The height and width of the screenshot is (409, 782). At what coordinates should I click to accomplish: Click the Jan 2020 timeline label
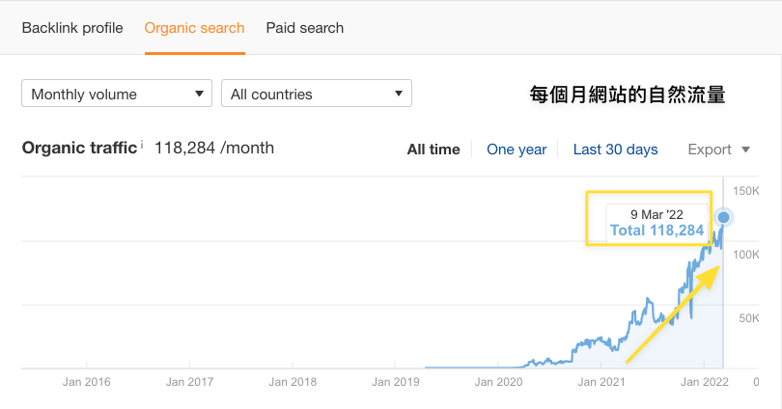(498, 382)
